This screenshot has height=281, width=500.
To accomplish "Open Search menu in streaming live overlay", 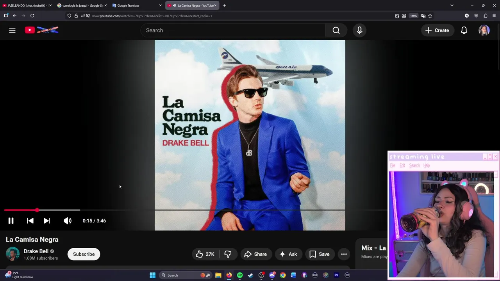I will [x=414, y=165].
